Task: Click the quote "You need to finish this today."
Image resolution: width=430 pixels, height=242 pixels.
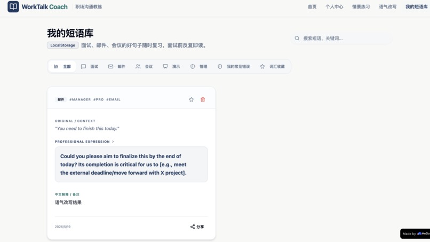Action: (87, 128)
